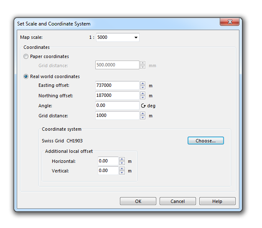
Task: Click the Easting offset input field
Action: [x=117, y=85]
